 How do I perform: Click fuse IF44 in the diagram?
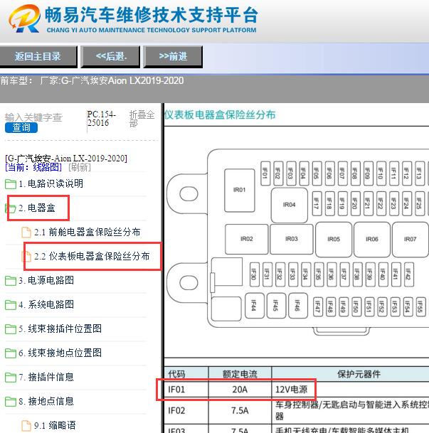(x=255, y=306)
